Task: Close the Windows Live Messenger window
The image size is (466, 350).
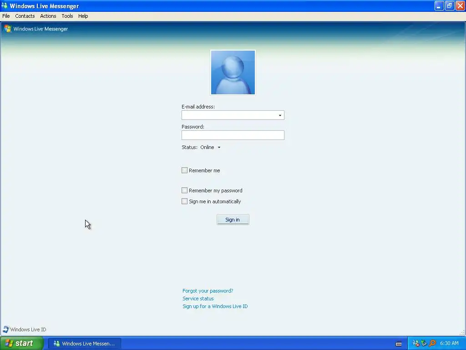Action: [460, 5]
